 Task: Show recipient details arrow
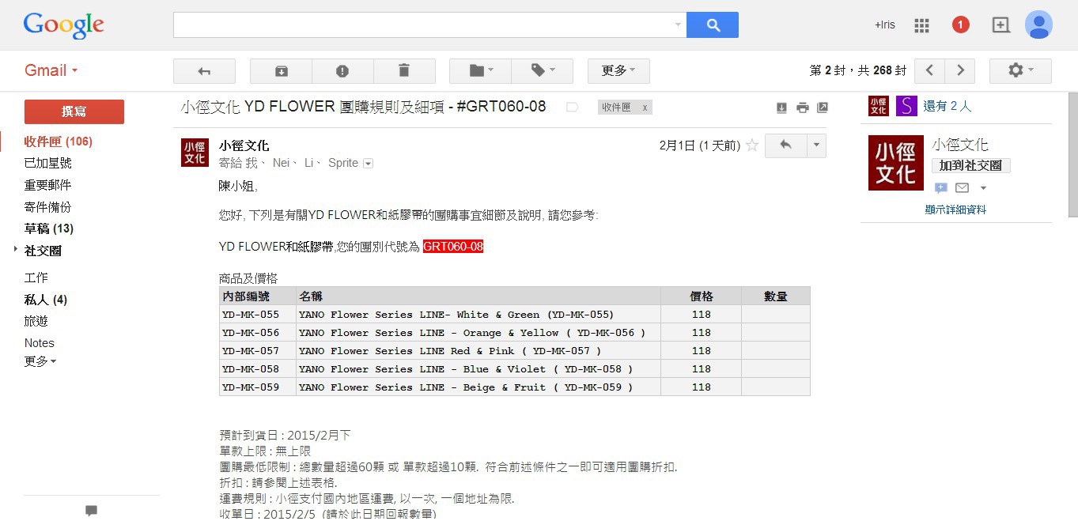tap(368, 164)
